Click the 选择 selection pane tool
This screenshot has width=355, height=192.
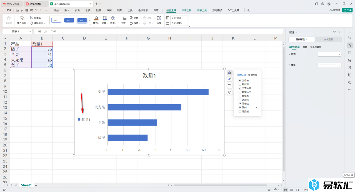(159, 20)
